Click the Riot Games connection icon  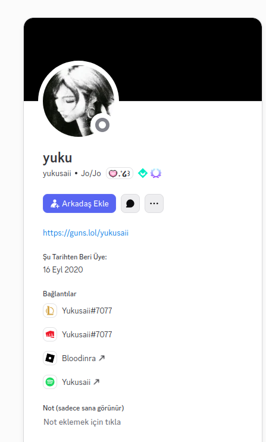[50, 334]
